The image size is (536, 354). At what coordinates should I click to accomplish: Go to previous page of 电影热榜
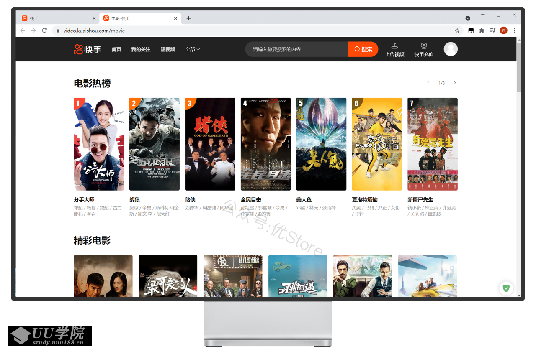point(428,83)
